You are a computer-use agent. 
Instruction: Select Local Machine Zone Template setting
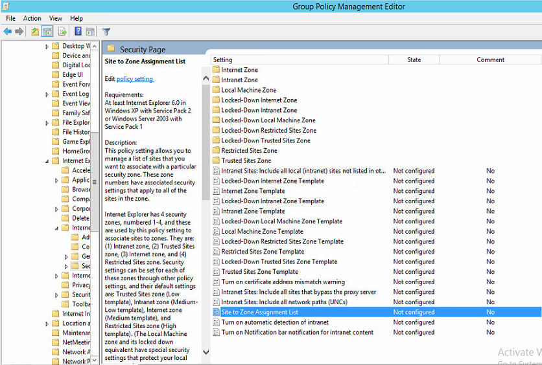[262, 232]
